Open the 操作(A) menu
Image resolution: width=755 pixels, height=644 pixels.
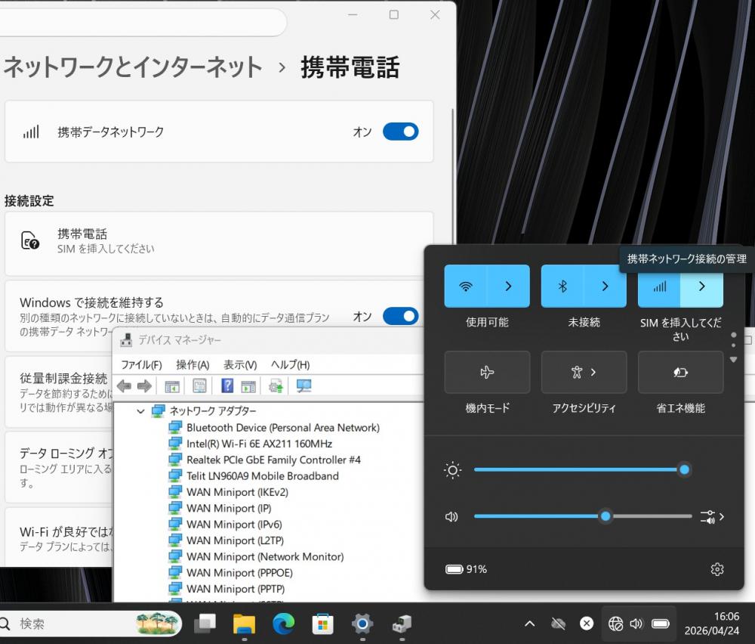pos(193,364)
